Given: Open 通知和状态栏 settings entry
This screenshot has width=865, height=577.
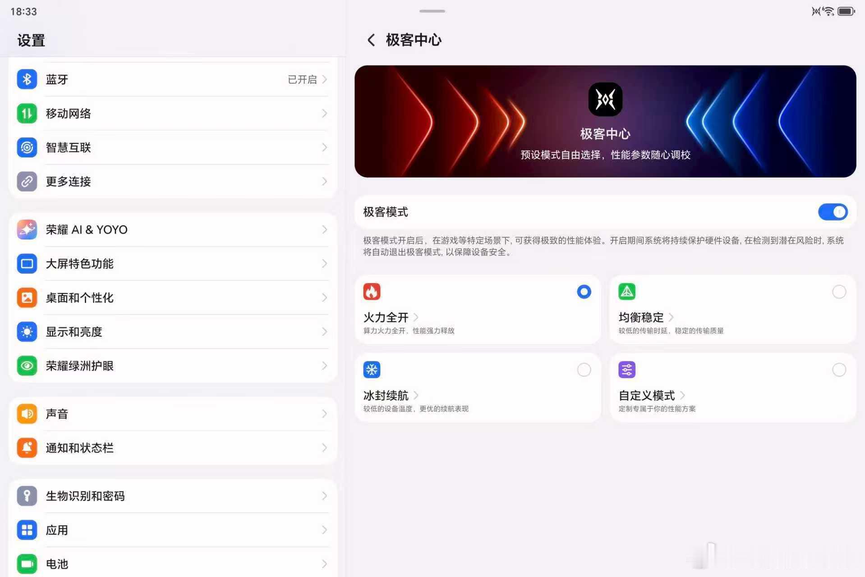Looking at the screenshot, I should tap(173, 448).
